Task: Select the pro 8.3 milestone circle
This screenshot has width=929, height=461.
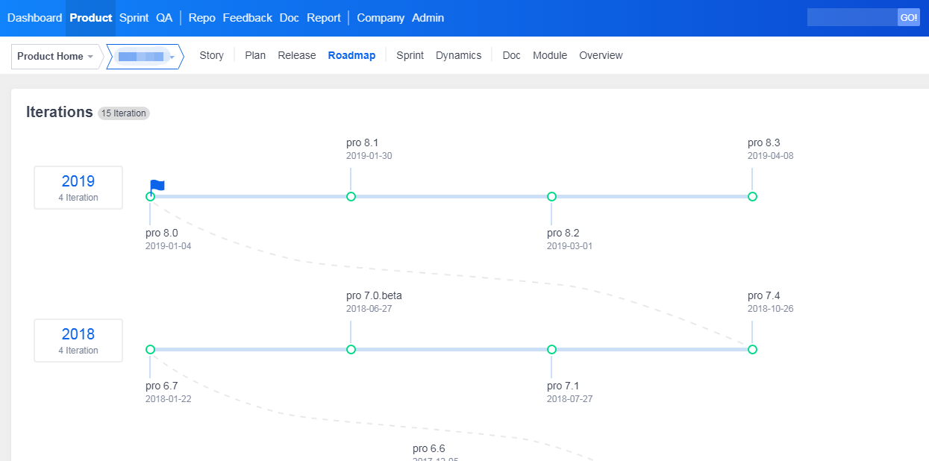Action: 752,197
